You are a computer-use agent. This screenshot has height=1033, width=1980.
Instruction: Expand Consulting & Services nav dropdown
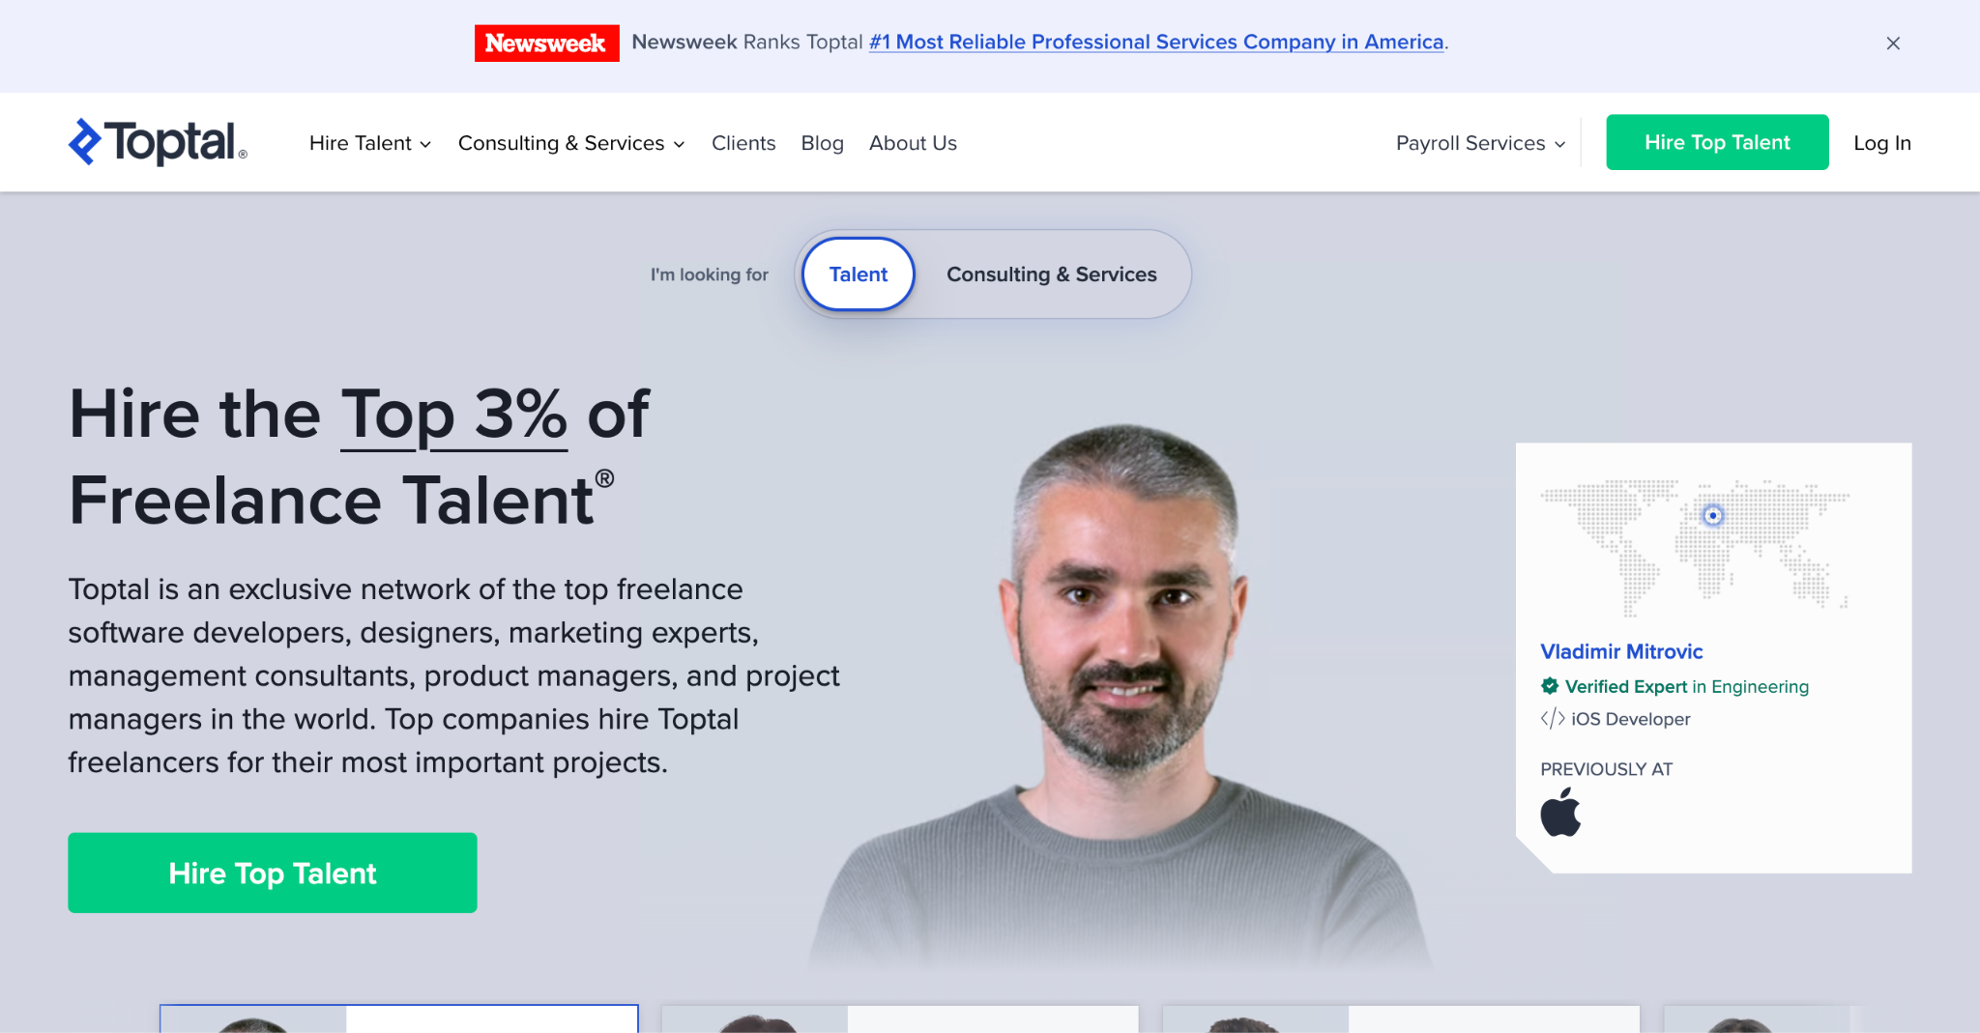[x=571, y=143]
